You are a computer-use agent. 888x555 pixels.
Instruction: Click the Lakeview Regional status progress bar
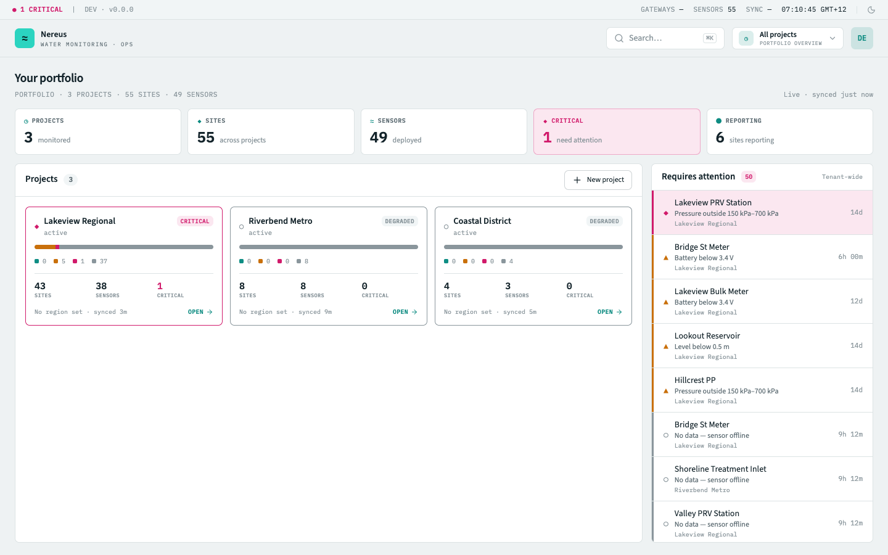coord(124,247)
